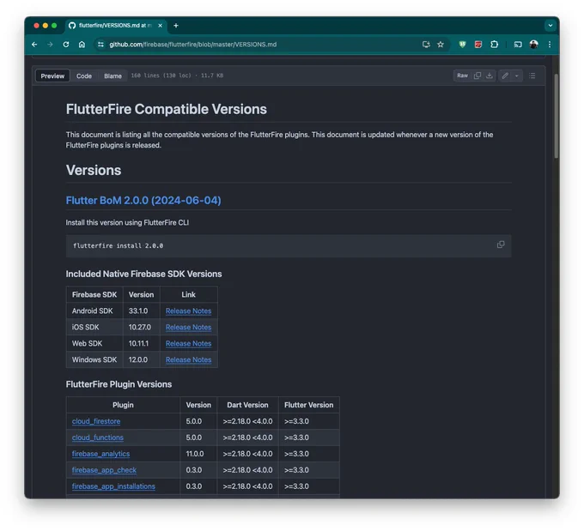The height and width of the screenshot is (531, 584).
Task: Edit this file with the pencil icon
Action: pyautogui.click(x=505, y=75)
